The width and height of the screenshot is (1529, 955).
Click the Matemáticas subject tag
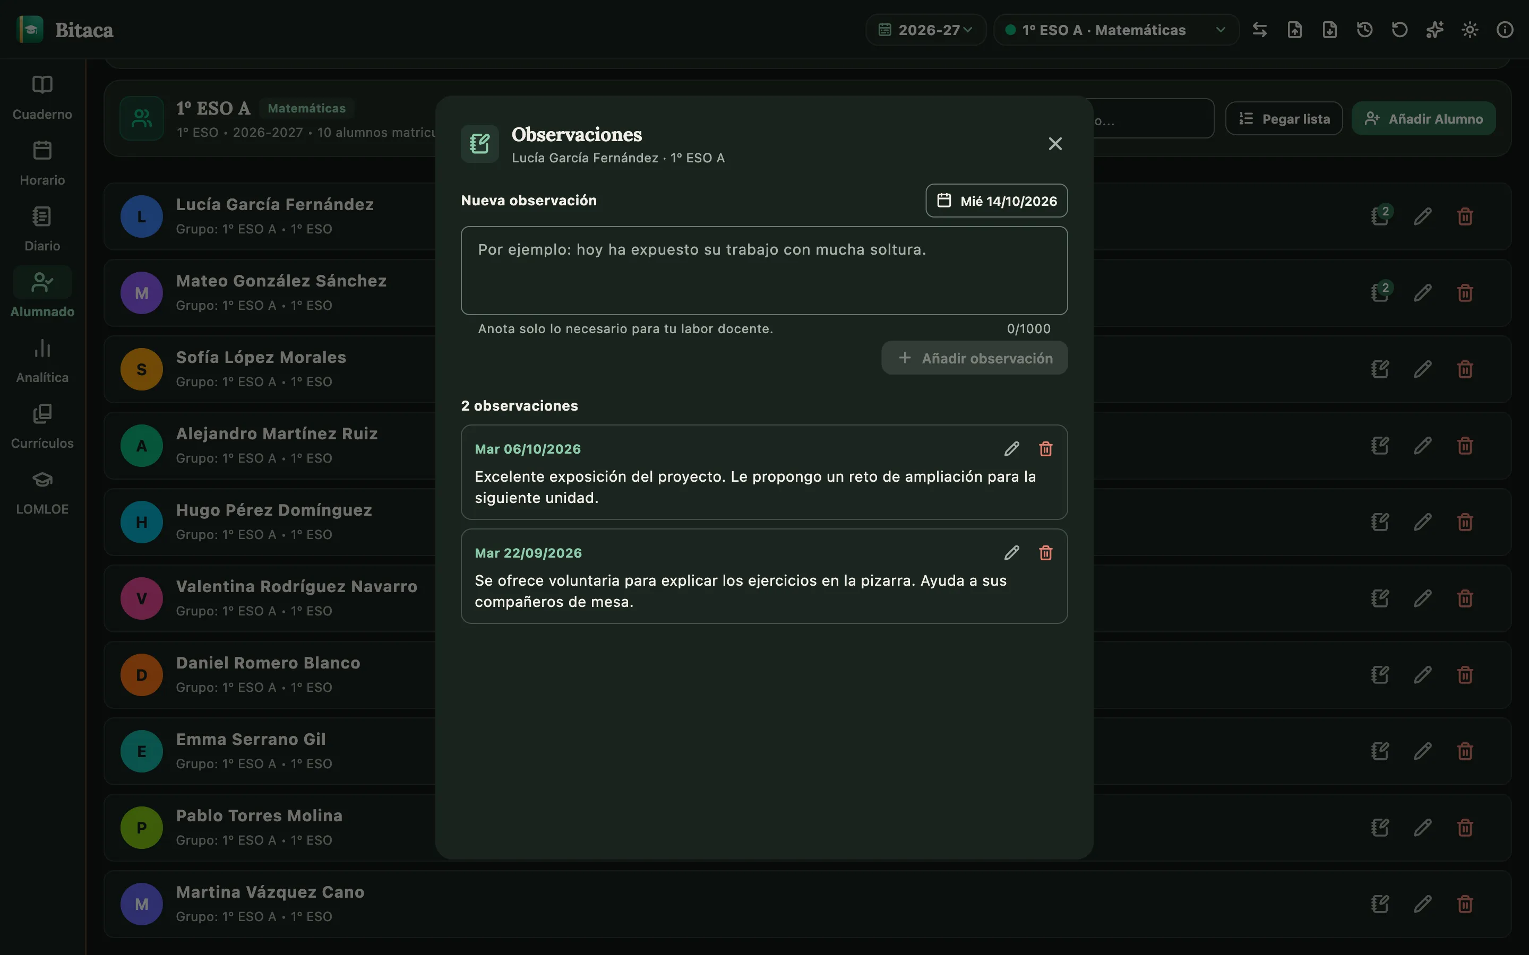coord(306,109)
